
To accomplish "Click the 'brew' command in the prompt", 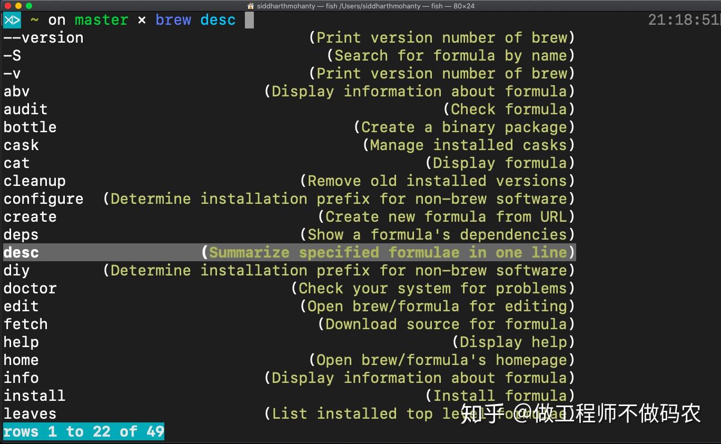I will (x=173, y=20).
